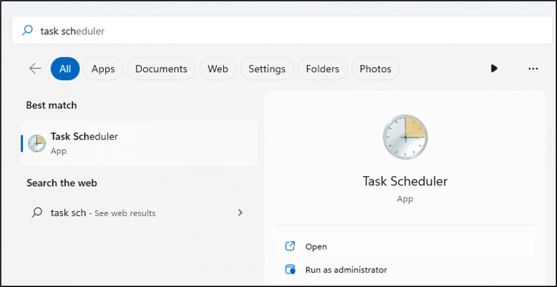Open the three-dots more options menu

click(533, 69)
